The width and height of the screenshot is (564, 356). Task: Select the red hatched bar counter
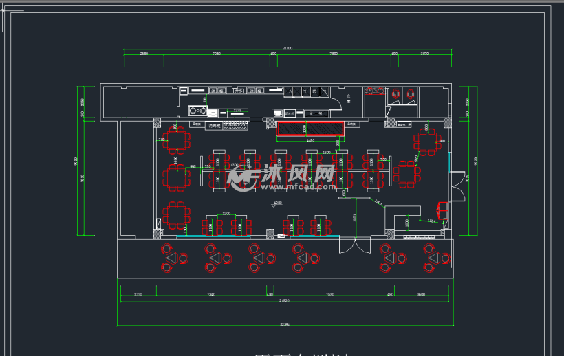point(310,129)
